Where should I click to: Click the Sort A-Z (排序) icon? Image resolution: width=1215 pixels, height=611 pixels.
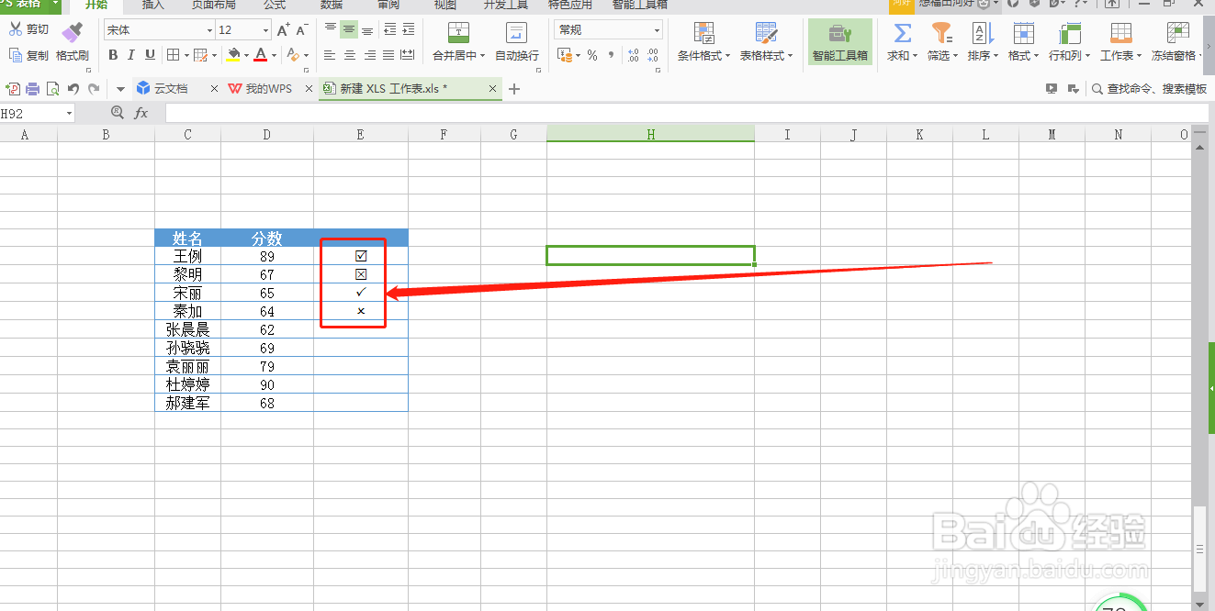pos(983,33)
